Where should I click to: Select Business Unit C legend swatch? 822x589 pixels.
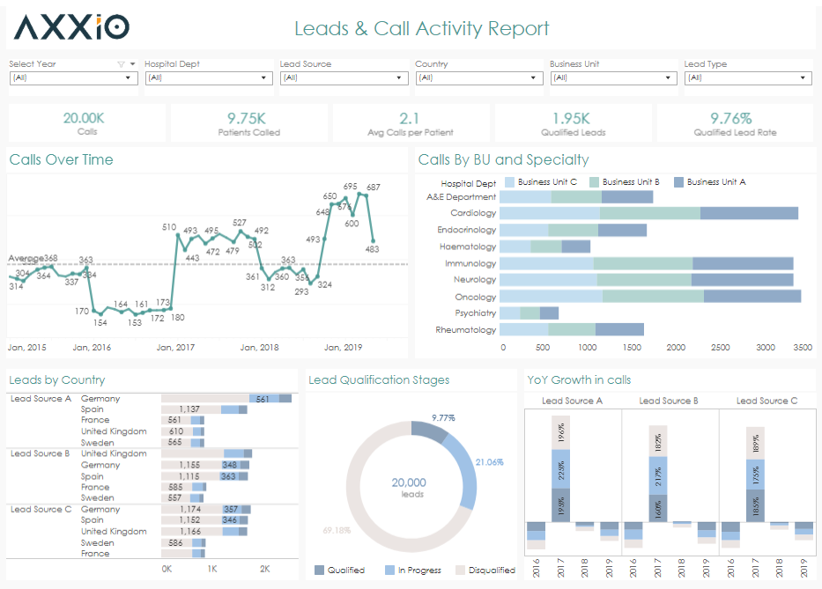(x=509, y=182)
